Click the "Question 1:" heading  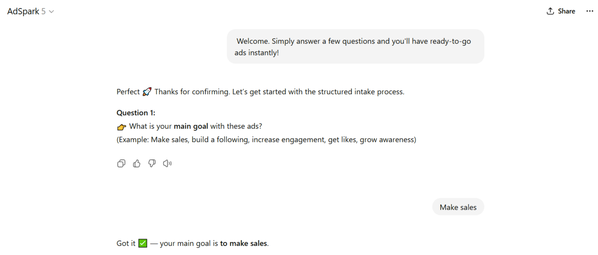136,113
